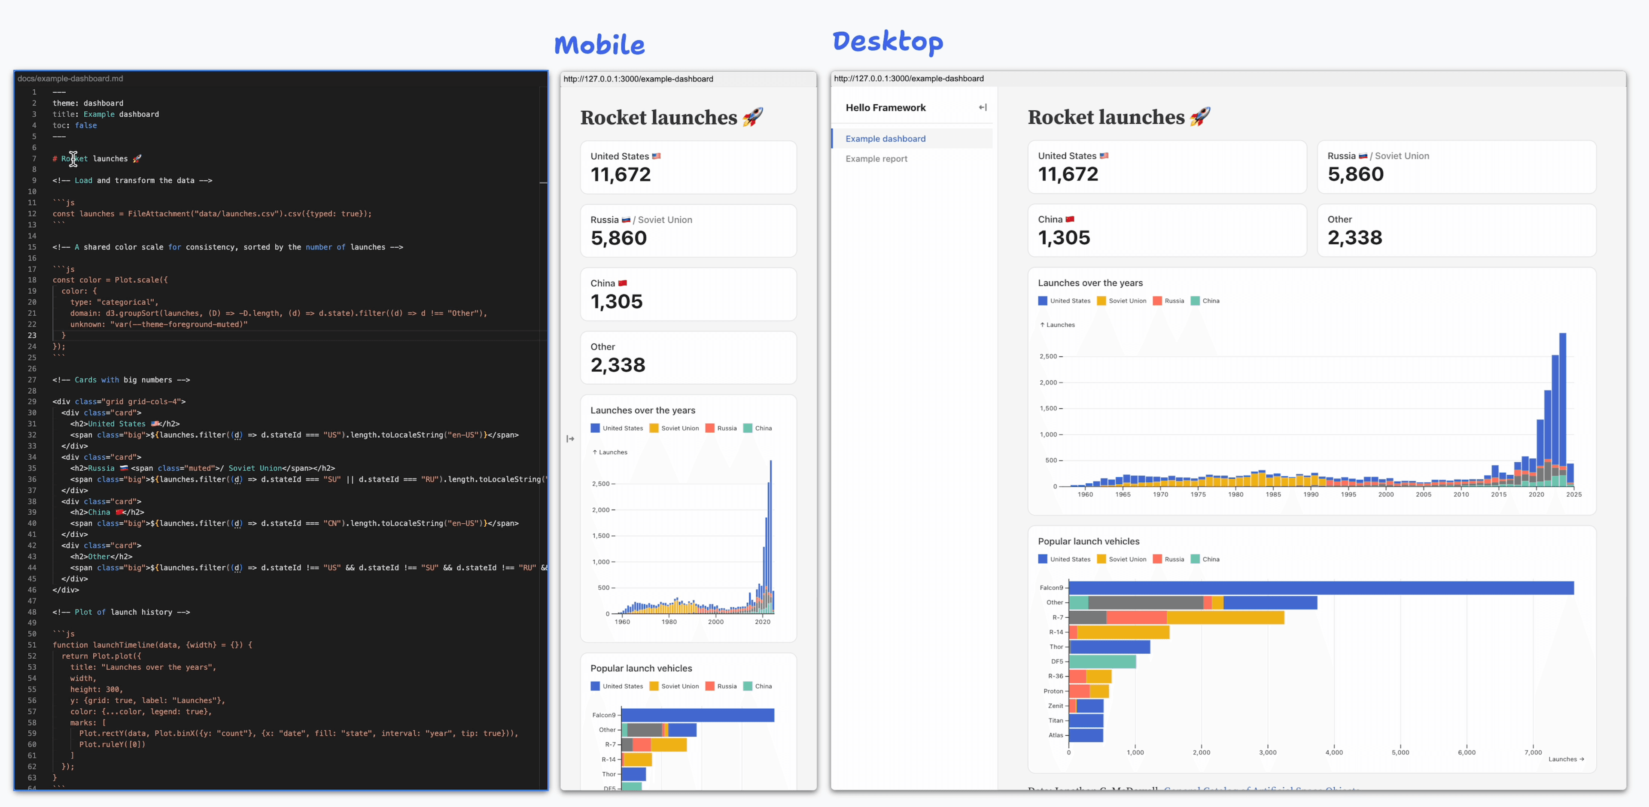The image size is (1649, 807).
Task: Click US flag in desktop United States card
Action: tap(1104, 155)
